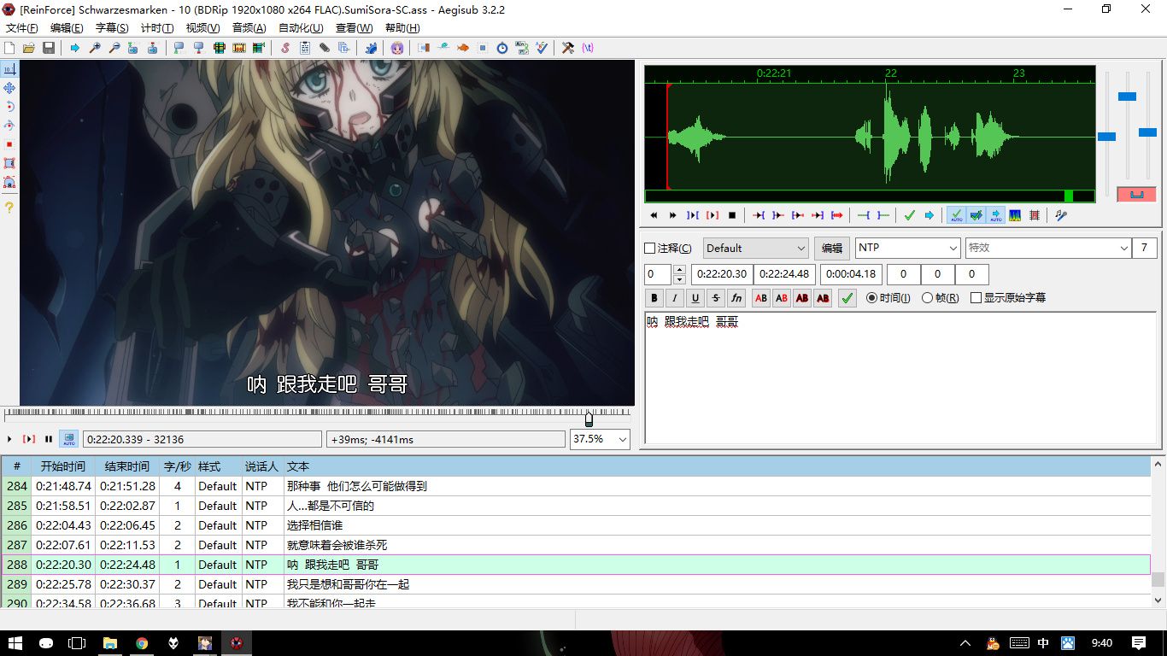The height and width of the screenshot is (656, 1167).
Task: Click the video seek bar handle
Action: 589,419
